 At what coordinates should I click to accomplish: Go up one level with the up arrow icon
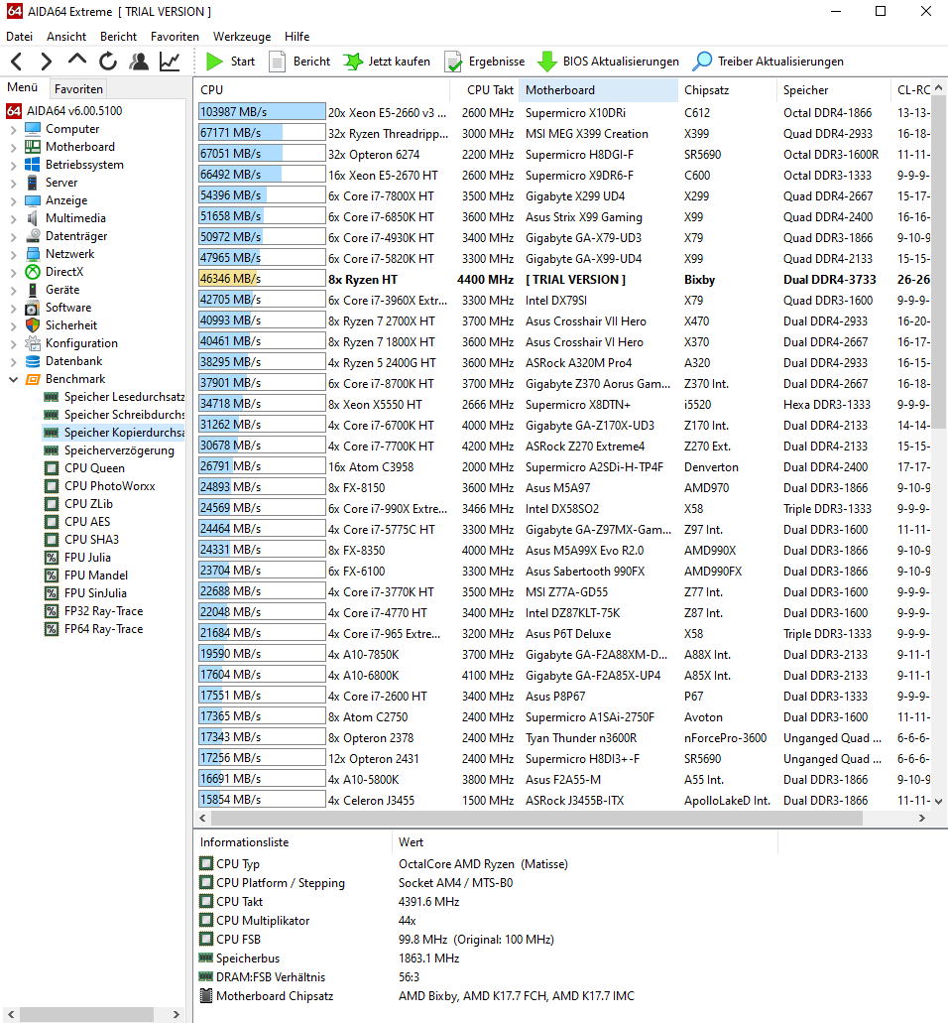[77, 60]
